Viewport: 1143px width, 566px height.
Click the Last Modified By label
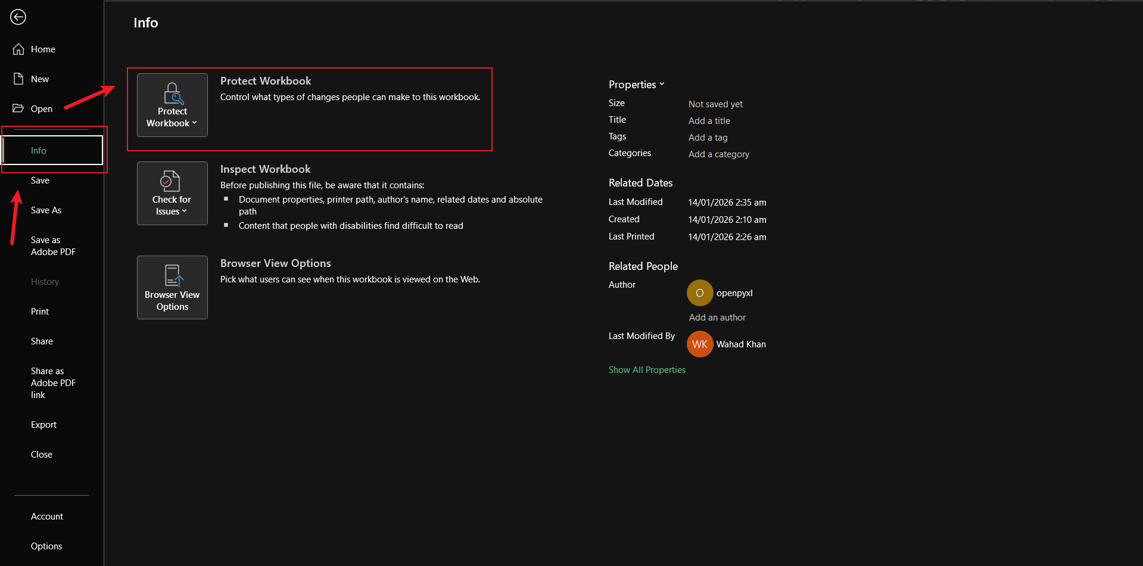641,336
